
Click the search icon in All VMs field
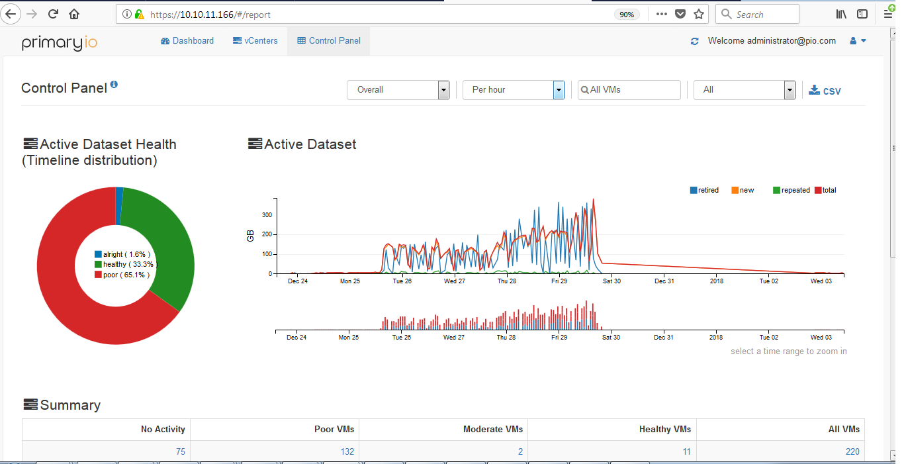(x=585, y=90)
